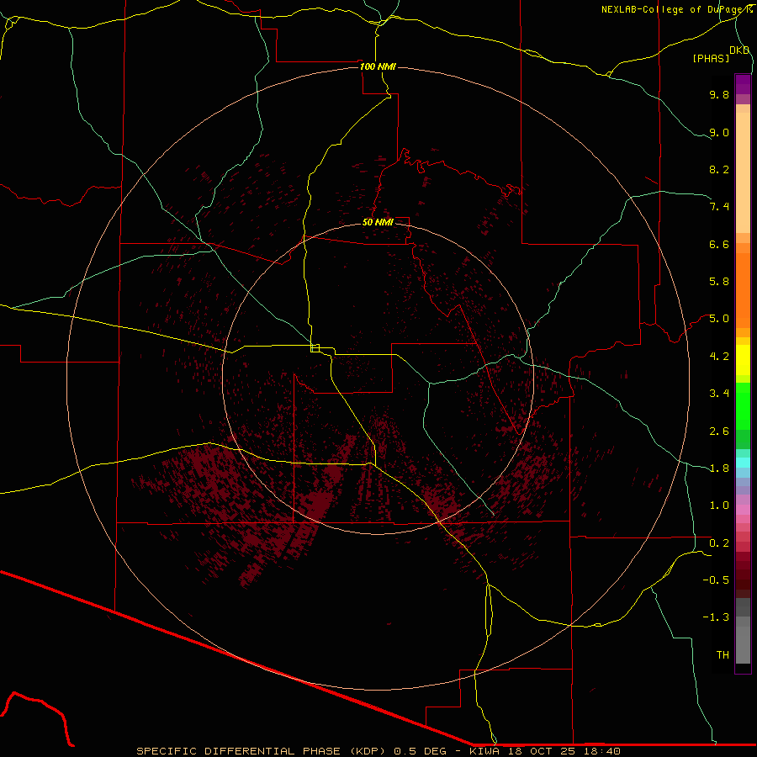Click the 7.4 color scale value
The width and height of the screenshot is (757, 757).
point(719,207)
